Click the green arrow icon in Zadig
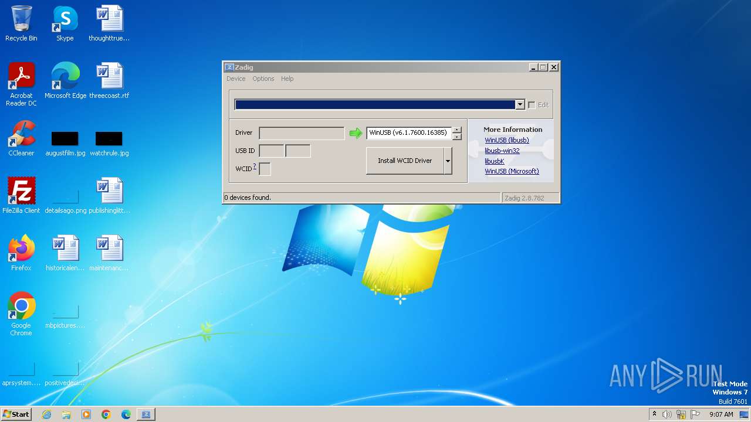This screenshot has width=751, height=422. click(356, 133)
